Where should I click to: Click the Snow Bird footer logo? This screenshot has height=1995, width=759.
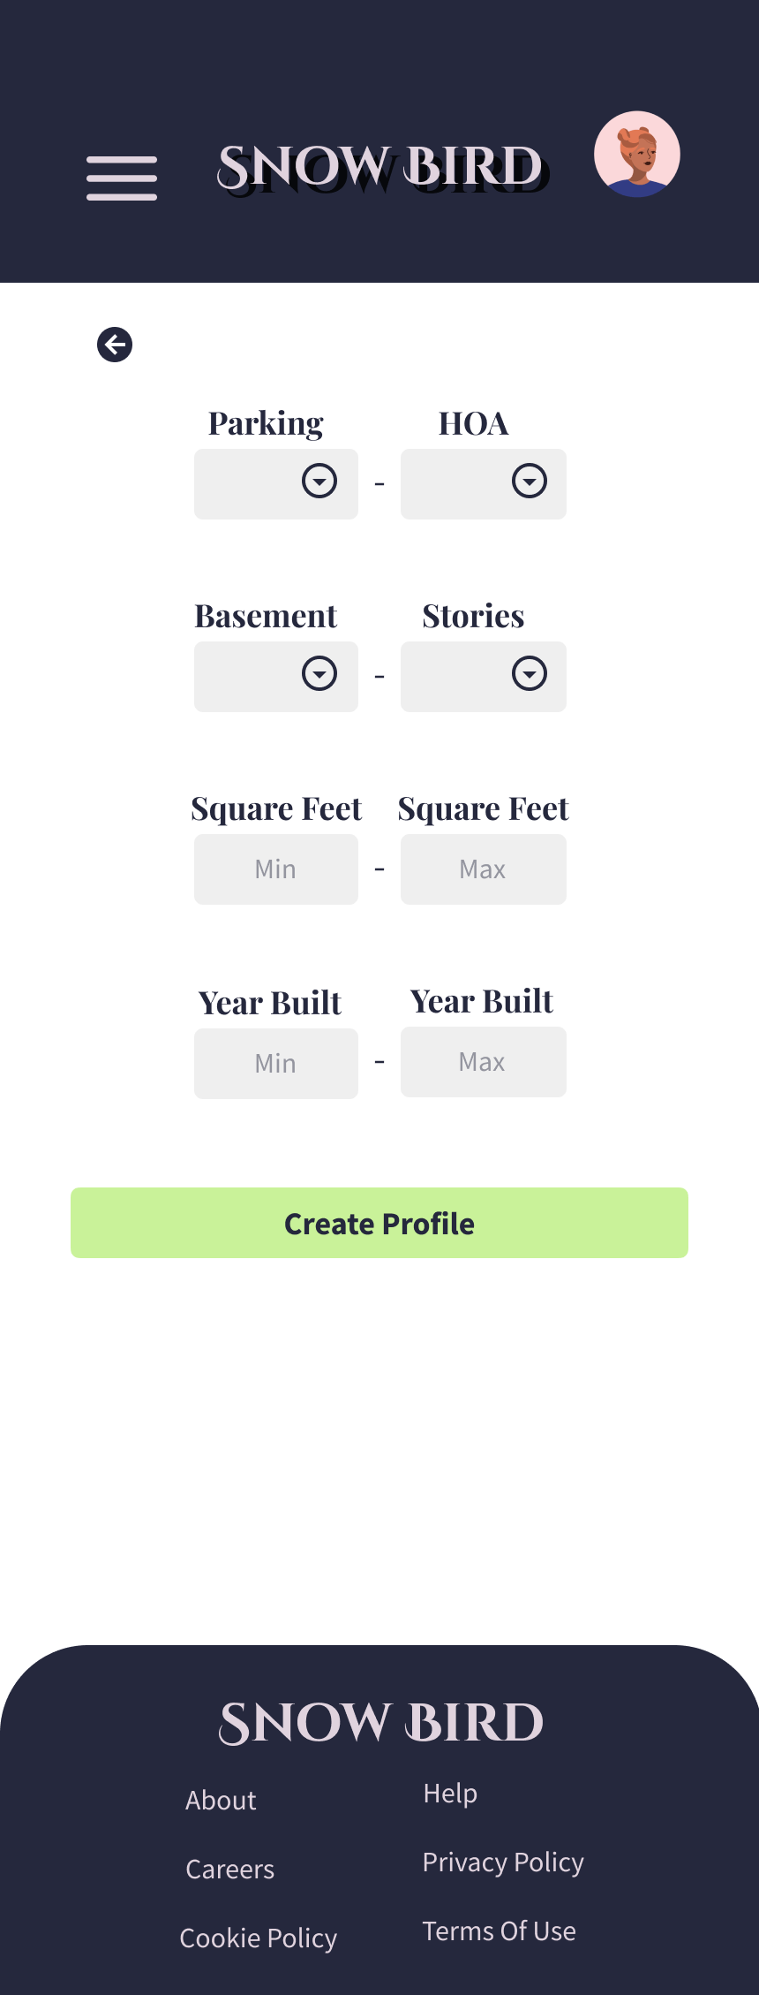click(x=380, y=1723)
